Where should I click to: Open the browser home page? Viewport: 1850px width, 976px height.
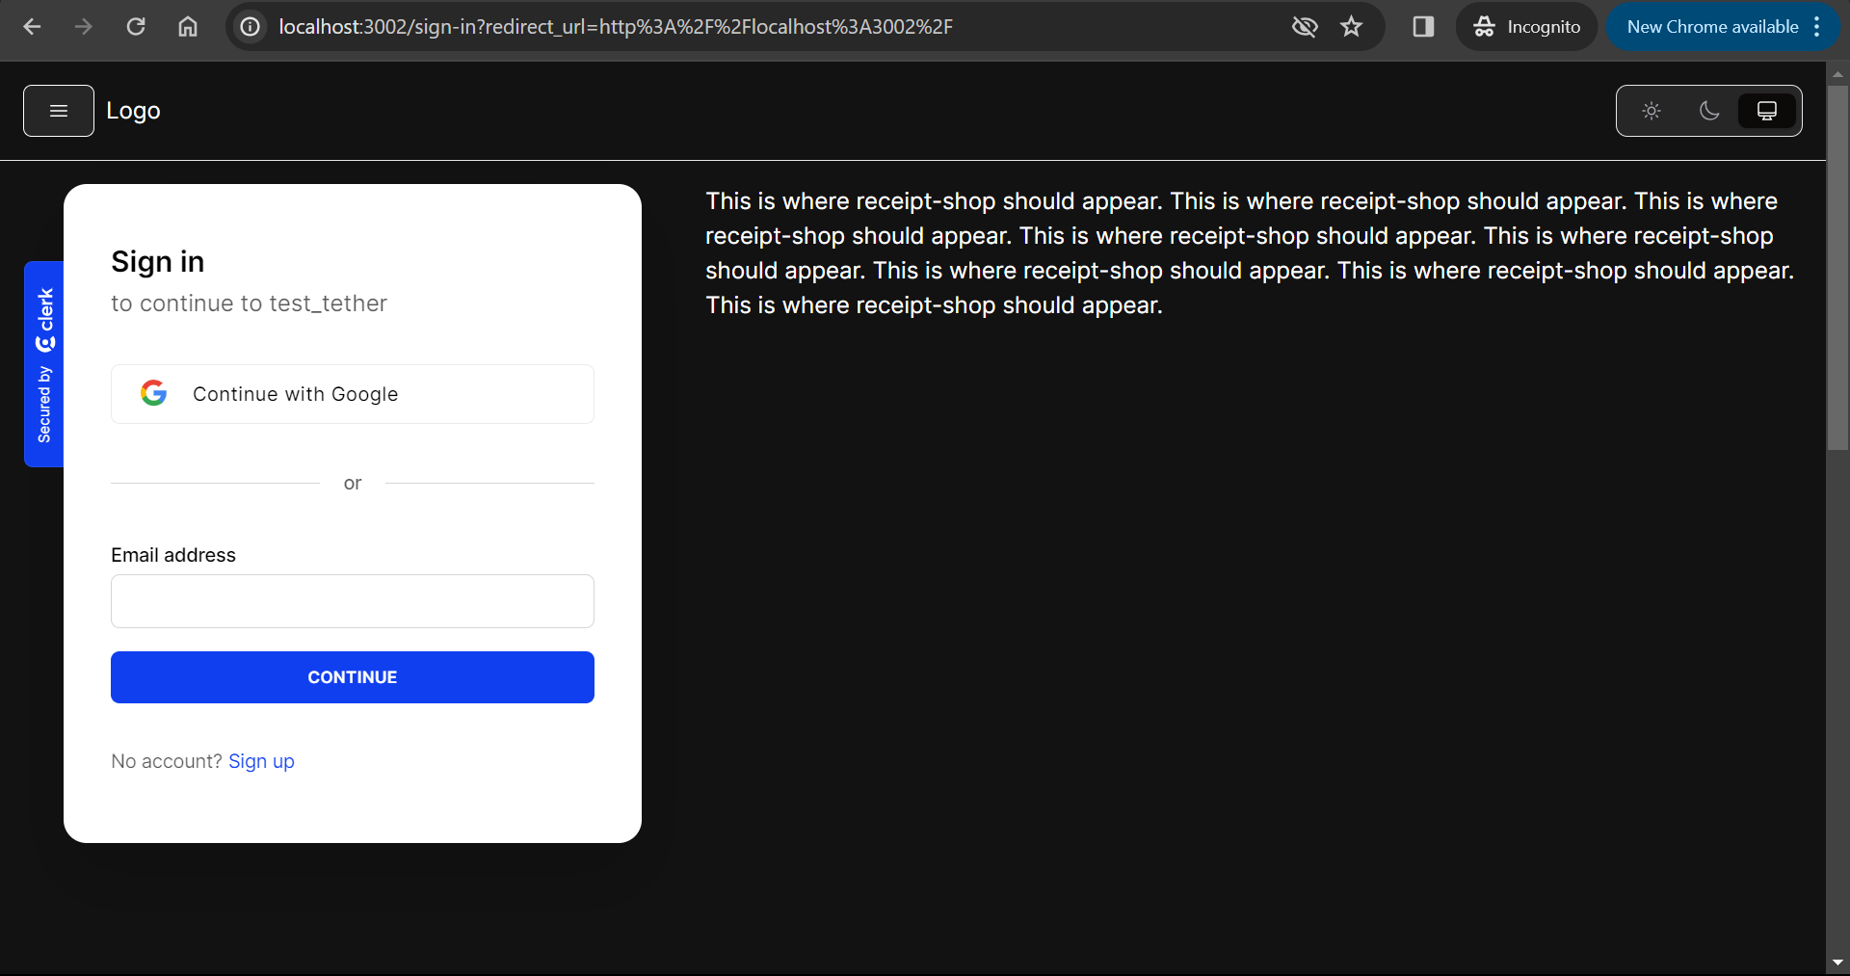tap(188, 27)
